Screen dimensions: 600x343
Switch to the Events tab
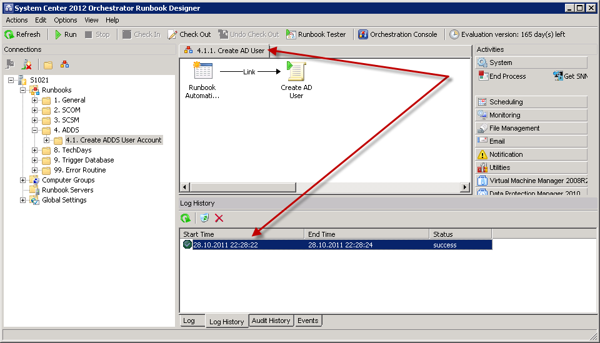[x=307, y=321]
